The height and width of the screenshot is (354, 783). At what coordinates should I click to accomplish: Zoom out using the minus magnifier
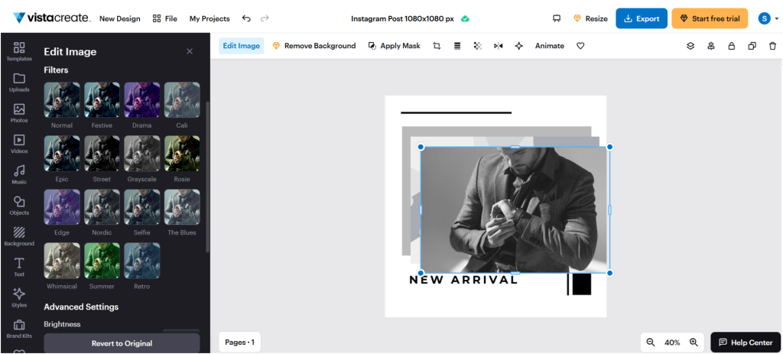pyautogui.click(x=651, y=343)
